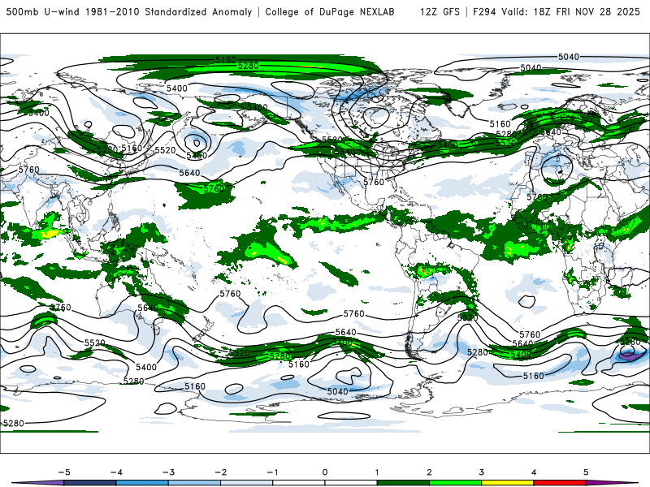
Task: Select the navy -5 to -4 colorbar segment
Action: tap(90, 483)
